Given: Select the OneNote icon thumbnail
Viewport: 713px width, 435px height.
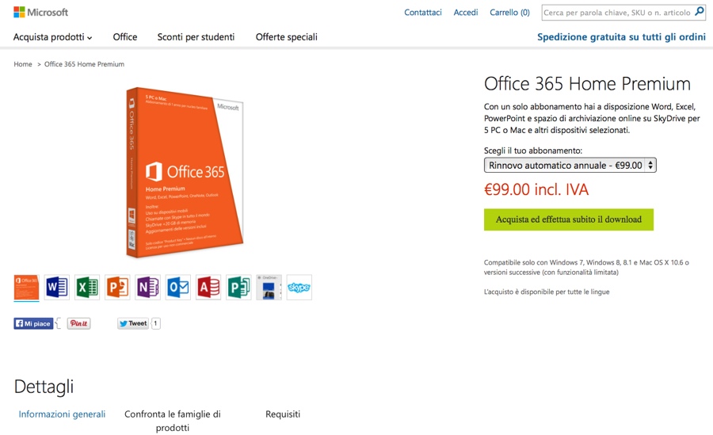Looking at the screenshot, I should (148, 288).
